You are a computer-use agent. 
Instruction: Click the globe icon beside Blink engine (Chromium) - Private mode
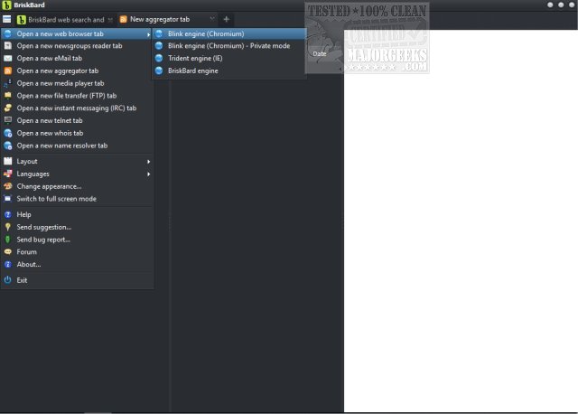point(159,46)
